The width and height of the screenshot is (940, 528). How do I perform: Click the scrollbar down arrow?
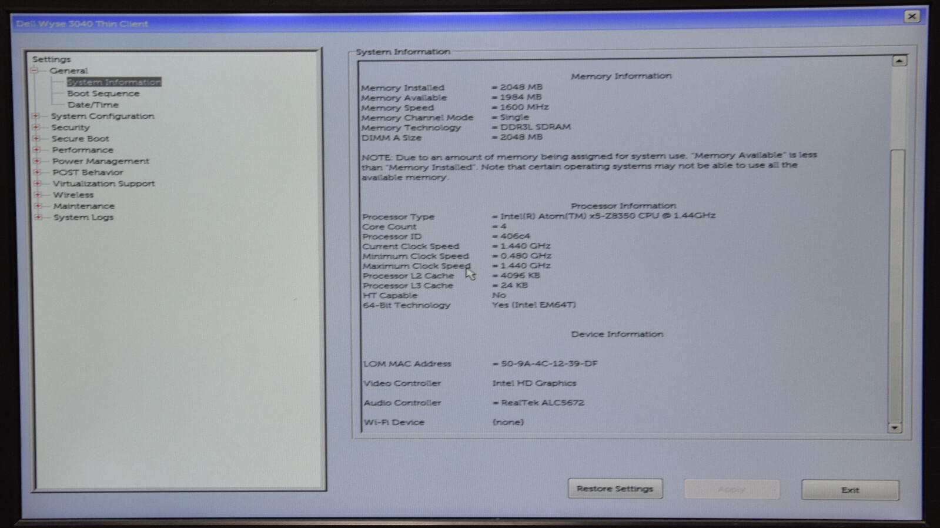(x=894, y=427)
